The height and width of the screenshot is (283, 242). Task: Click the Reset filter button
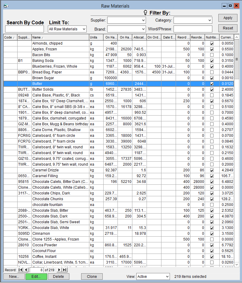click(228, 28)
